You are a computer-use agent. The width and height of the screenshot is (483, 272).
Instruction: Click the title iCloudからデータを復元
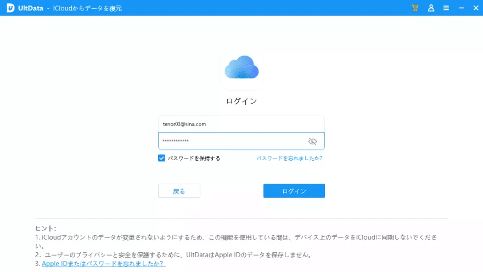click(x=87, y=8)
